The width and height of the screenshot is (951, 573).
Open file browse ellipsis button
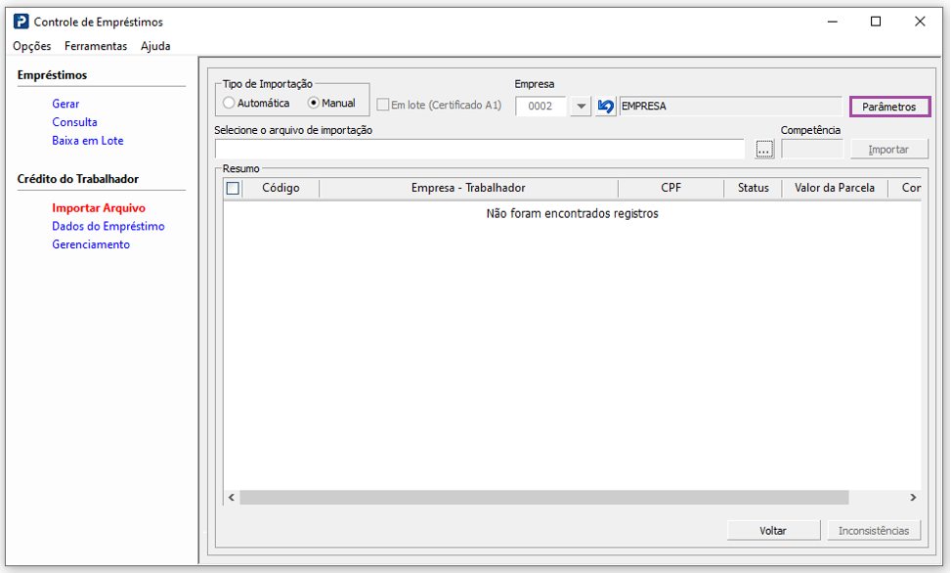coord(764,149)
